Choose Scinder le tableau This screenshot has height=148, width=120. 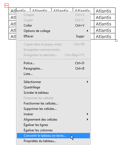[53, 93]
